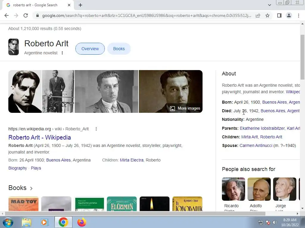The height and width of the screenshot is (228, 305).
Task: Click the Action Center flag tray icon
Action: click(268, 222)
